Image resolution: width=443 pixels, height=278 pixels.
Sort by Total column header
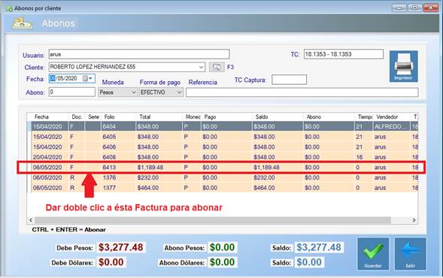[x=145, y=117]
